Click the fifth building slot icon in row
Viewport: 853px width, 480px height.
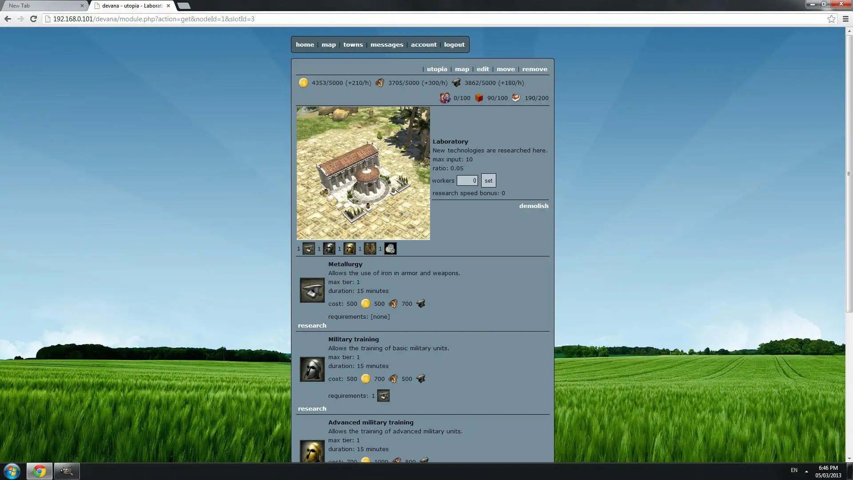pos(390,248)
